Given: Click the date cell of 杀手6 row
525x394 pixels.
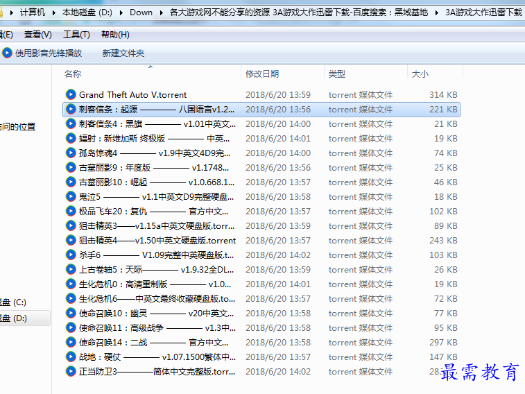Looking at the screenshot, I should tap(278, 255).
